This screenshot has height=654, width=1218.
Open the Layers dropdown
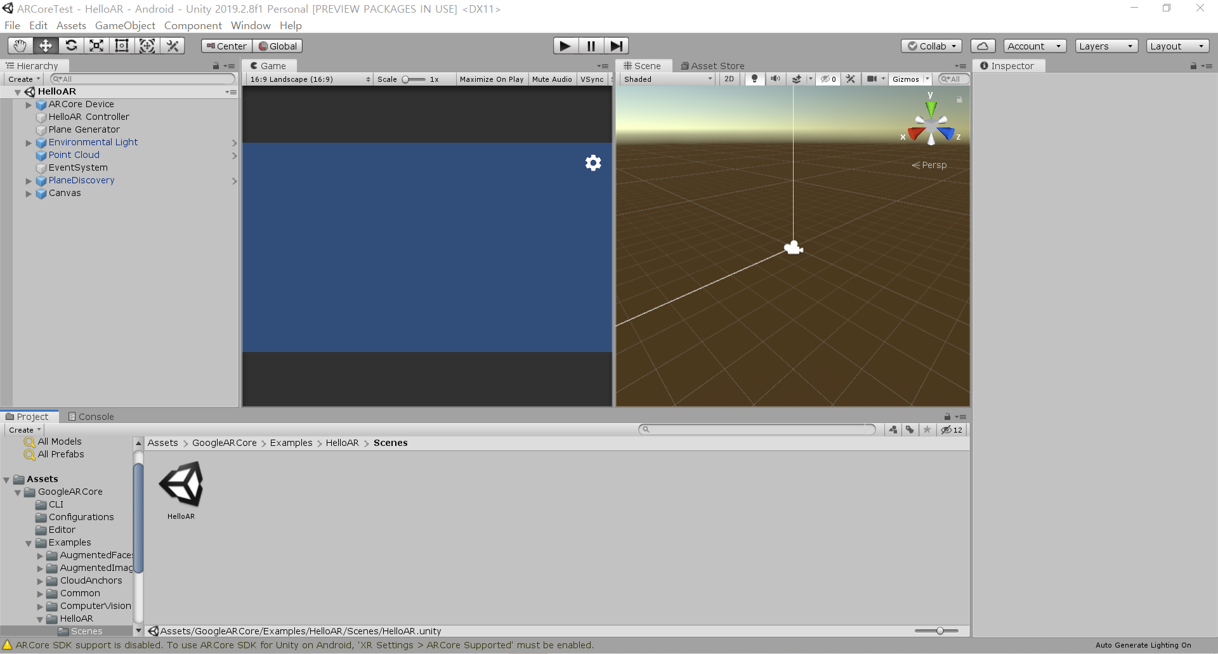pos(1106,46)
